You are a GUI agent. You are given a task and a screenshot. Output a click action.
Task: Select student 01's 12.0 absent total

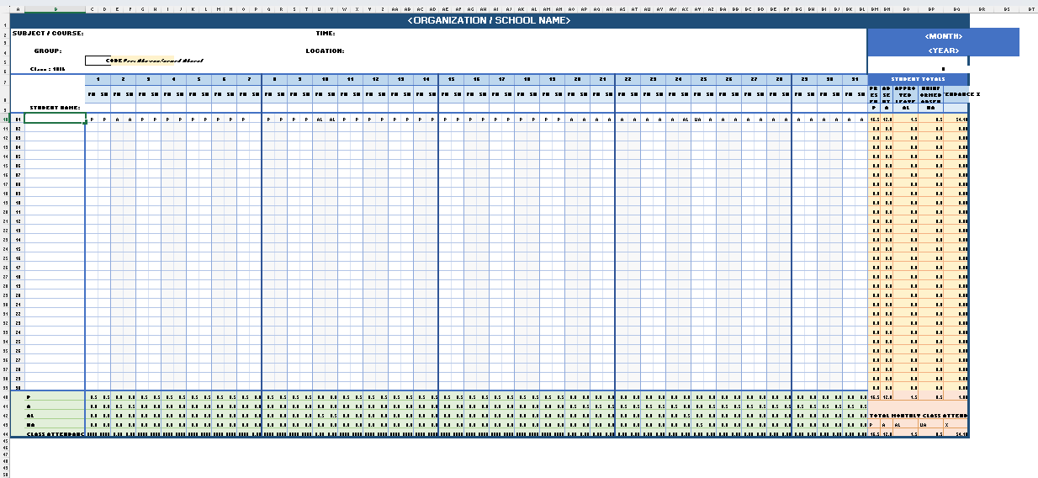click(887, 119)
